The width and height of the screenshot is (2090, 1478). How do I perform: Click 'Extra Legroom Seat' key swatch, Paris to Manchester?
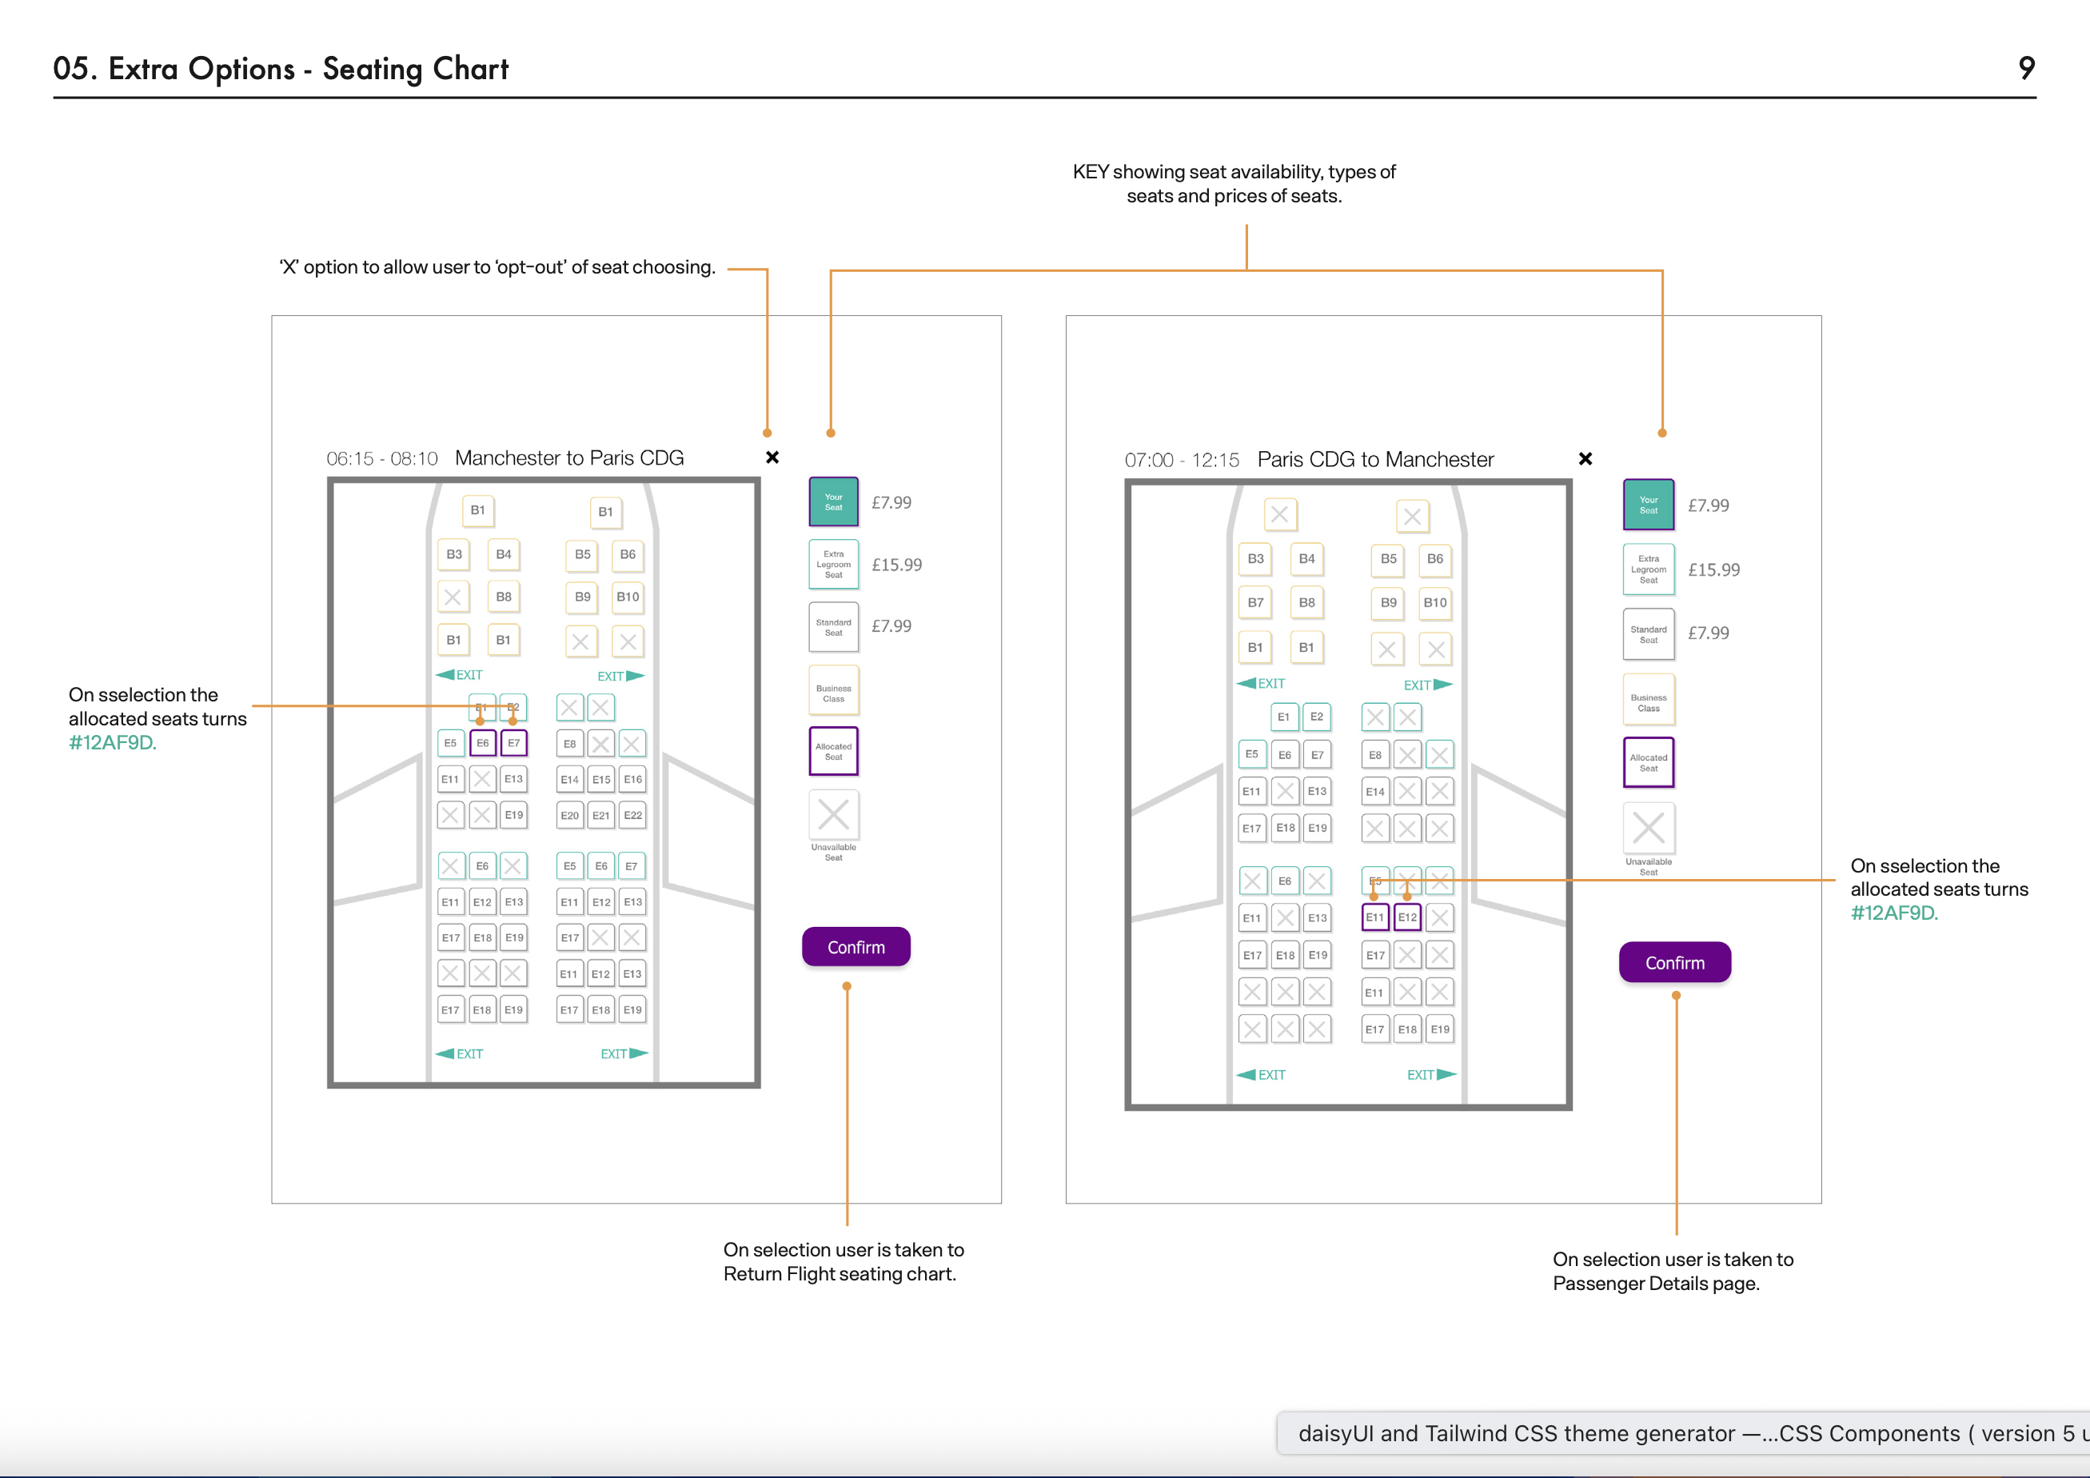(1649, 569)
